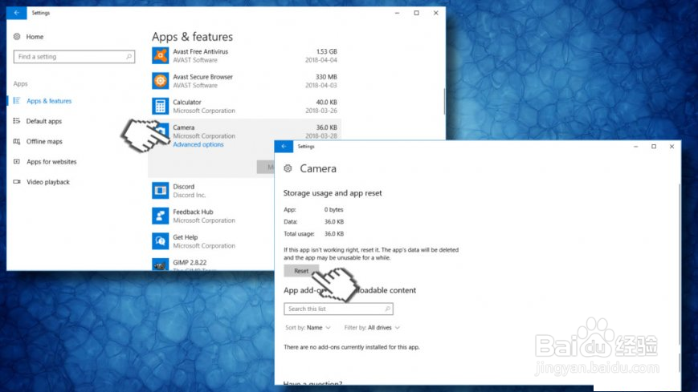The width and height of the screenshot is (698, 392).
Task: Click the Reset button for Camera app
Action: (301, 271)
